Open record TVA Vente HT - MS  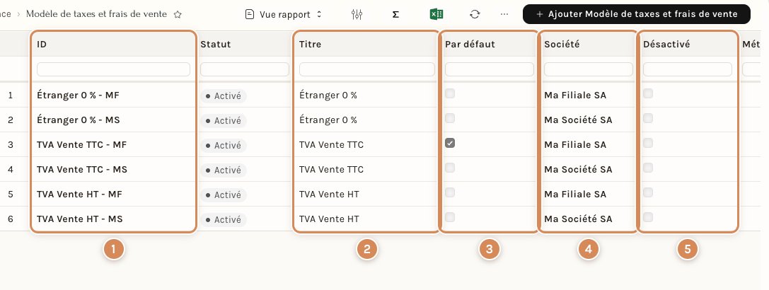[x=79, y=219]
